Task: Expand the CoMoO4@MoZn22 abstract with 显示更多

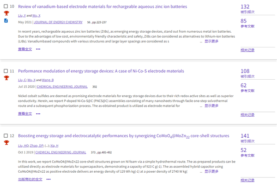Action: click(211, 171)
